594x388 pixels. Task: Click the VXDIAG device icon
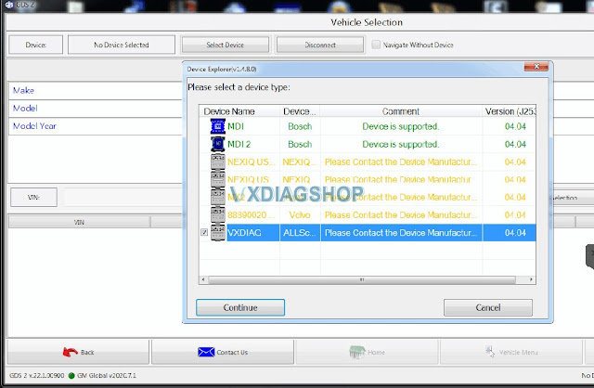(x=218, y=232)
